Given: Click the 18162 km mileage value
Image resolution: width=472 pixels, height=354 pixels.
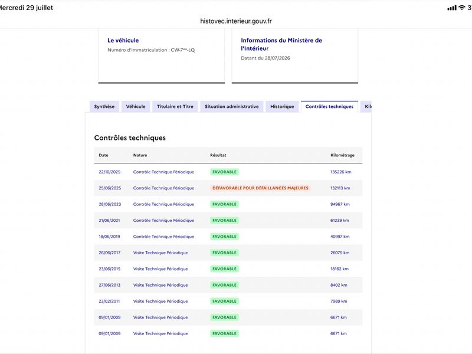Looking at the screenshot, I should tap(340, 269).
